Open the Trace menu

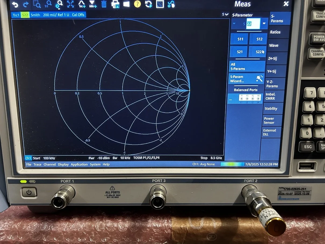pyautogui.click(x=37, y=164)
